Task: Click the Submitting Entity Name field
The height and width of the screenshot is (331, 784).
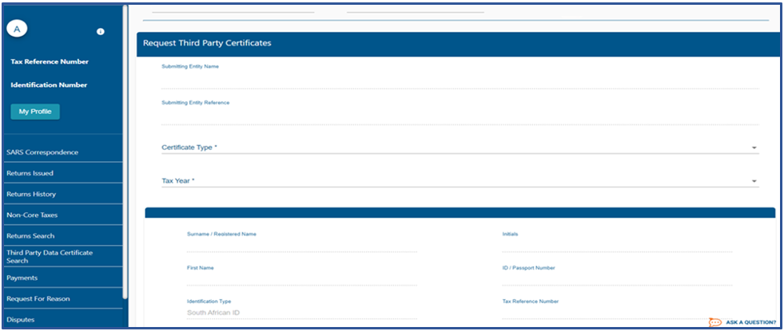Action: [x=459, y=79]
